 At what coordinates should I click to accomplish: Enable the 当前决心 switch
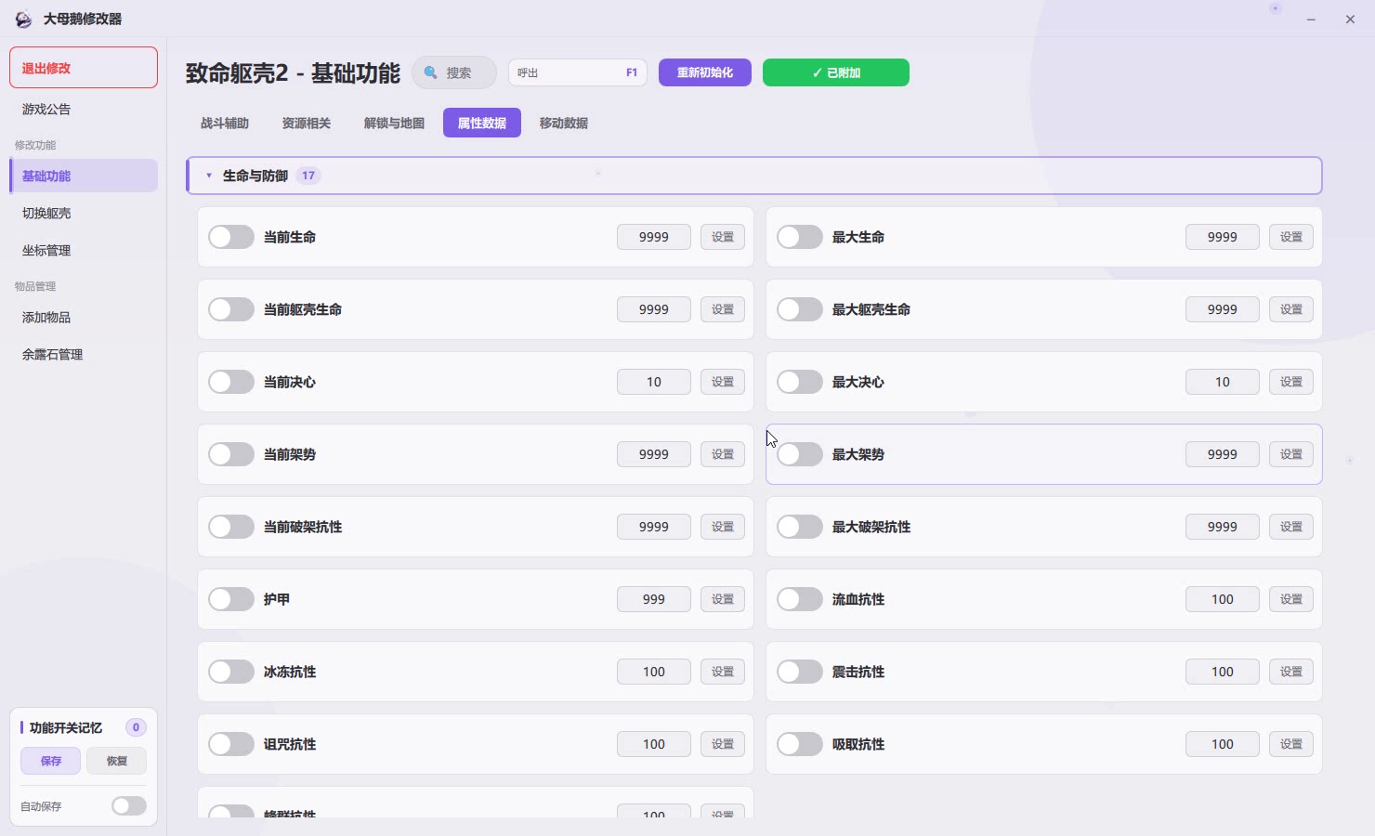click(x=231, y=382)
